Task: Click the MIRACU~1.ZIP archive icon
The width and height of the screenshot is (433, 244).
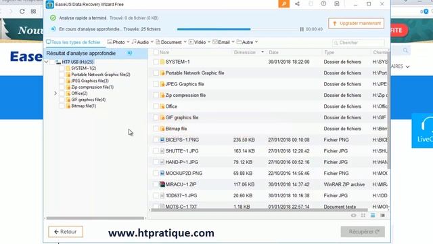Action: pos(162,184)
